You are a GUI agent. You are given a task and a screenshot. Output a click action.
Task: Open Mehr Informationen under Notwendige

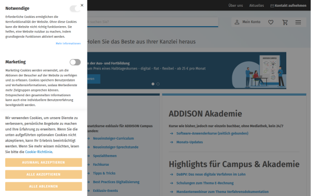[x=68, y=43]
